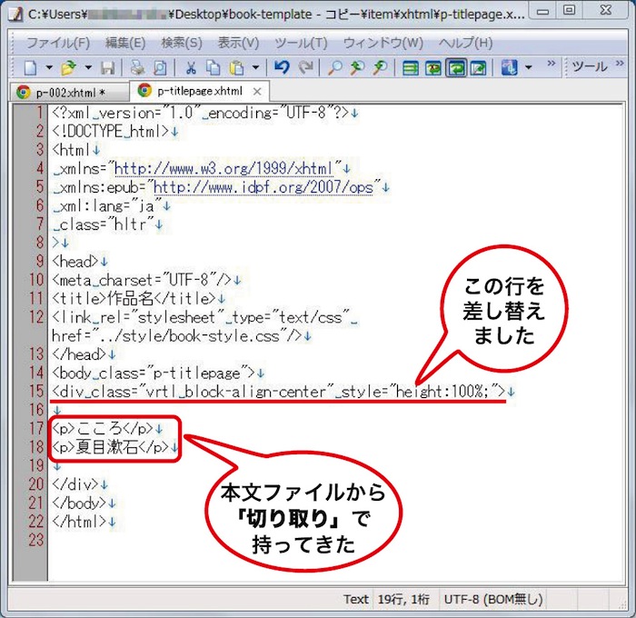
Task: Cut selection with the scissors icon
Action: 190,68
